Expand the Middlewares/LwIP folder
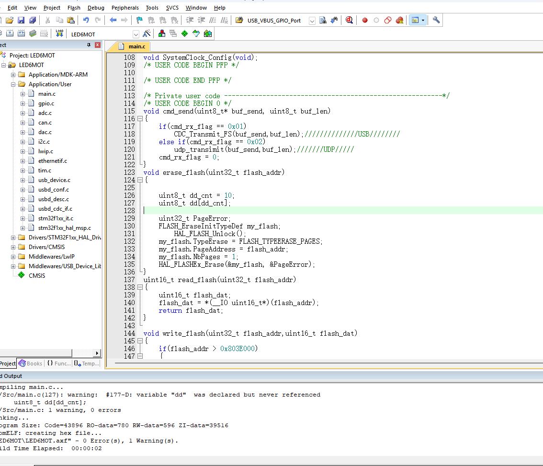This screenshot has width=543, height=466. point(13,257)
